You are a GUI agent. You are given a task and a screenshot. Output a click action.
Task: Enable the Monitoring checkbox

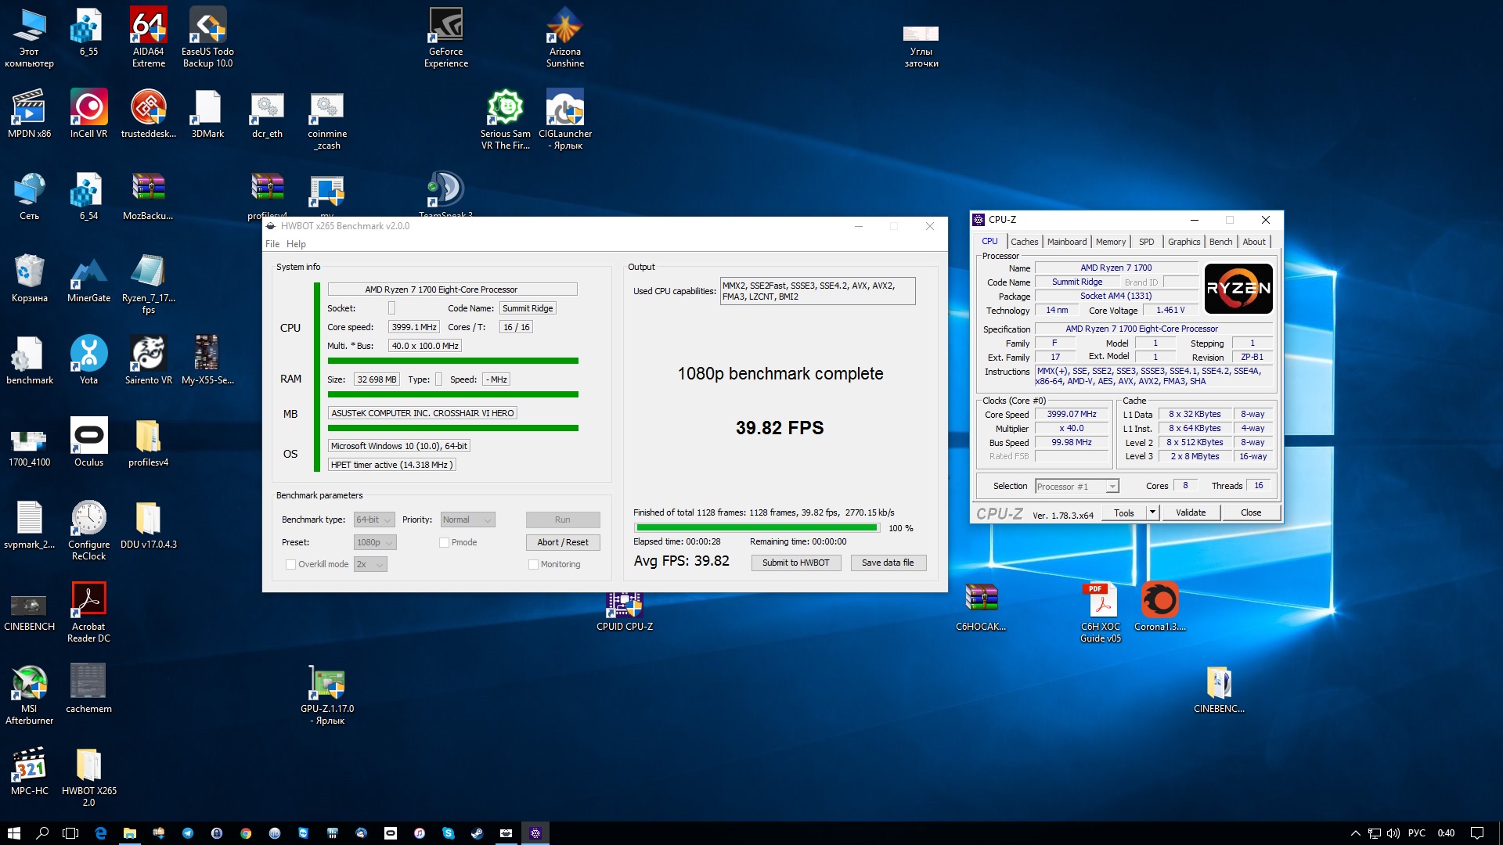pyautogui.click(x=533, y=564)
